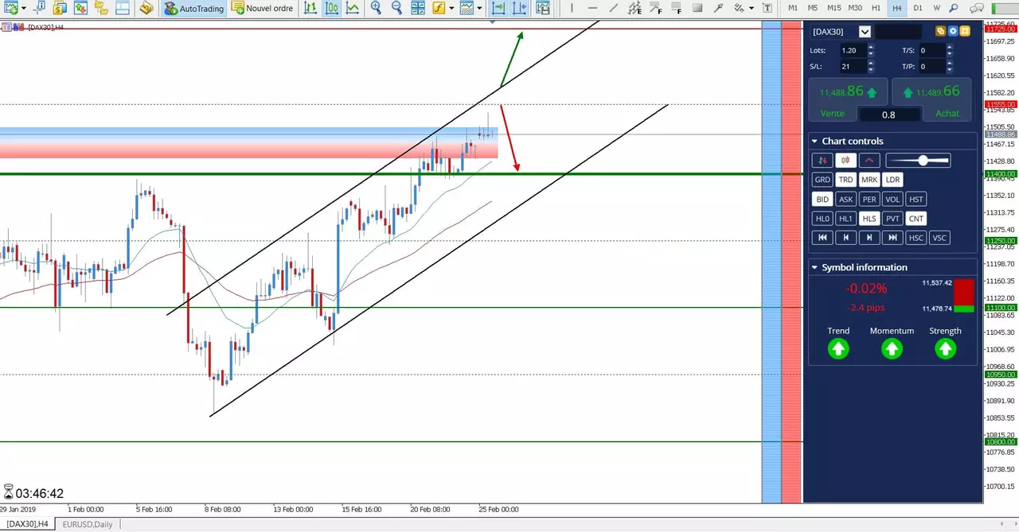Toggle chart auto scroll

[498, 9]
